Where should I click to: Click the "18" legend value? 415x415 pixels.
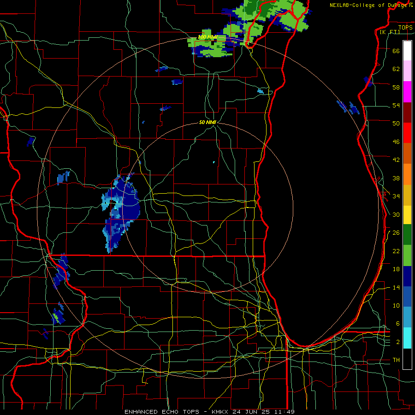coord(396,269)
